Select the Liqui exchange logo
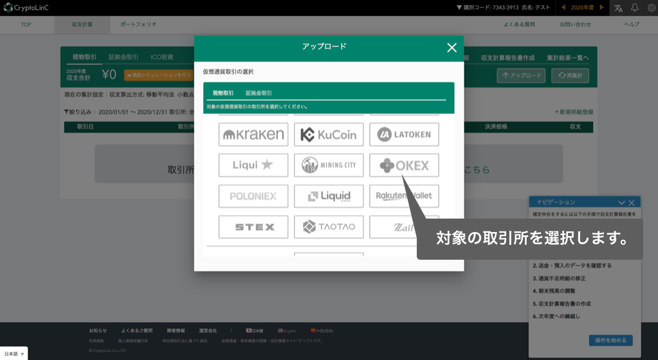 253,165
